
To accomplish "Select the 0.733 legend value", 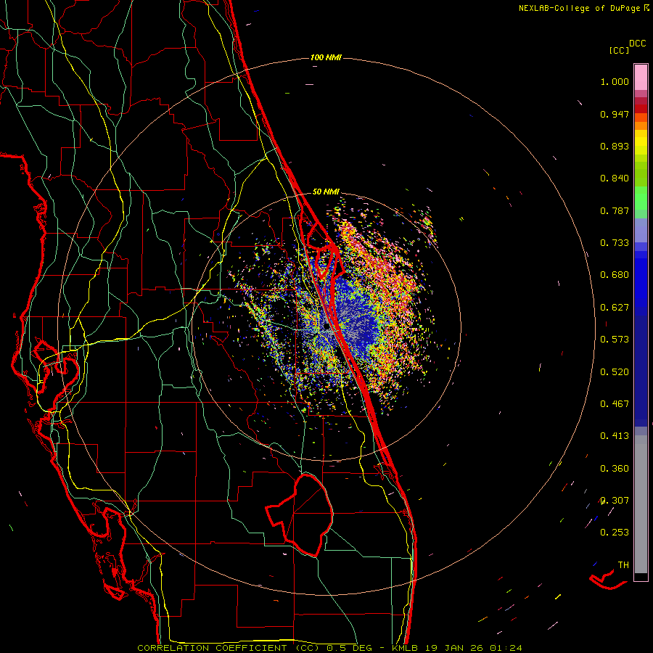I will pos(615,243).
